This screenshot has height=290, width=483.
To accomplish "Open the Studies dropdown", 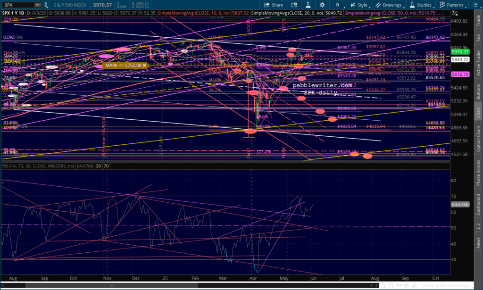I will coord(421,5).
